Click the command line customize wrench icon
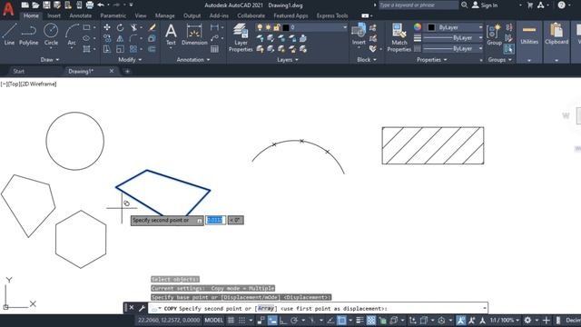581x327 pixels. (142, 308)
